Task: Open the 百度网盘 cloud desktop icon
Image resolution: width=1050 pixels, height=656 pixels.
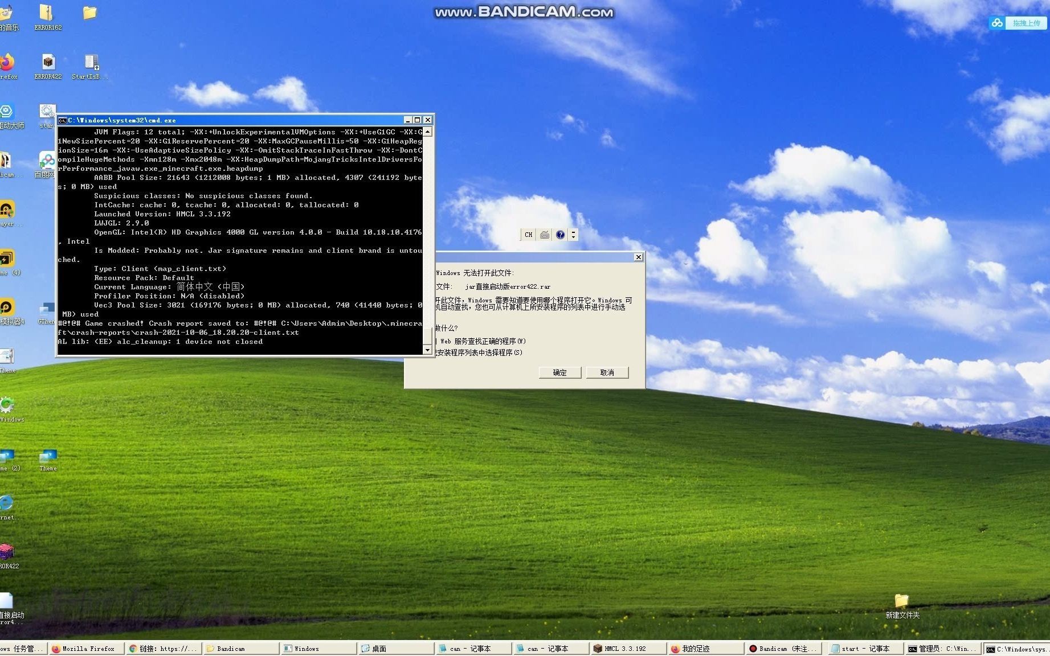Action: coord(47,165)
